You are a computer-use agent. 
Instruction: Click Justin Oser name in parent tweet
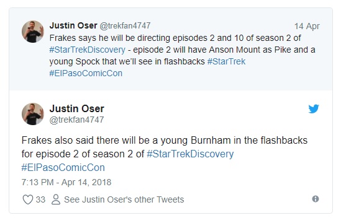coord(73,25)
